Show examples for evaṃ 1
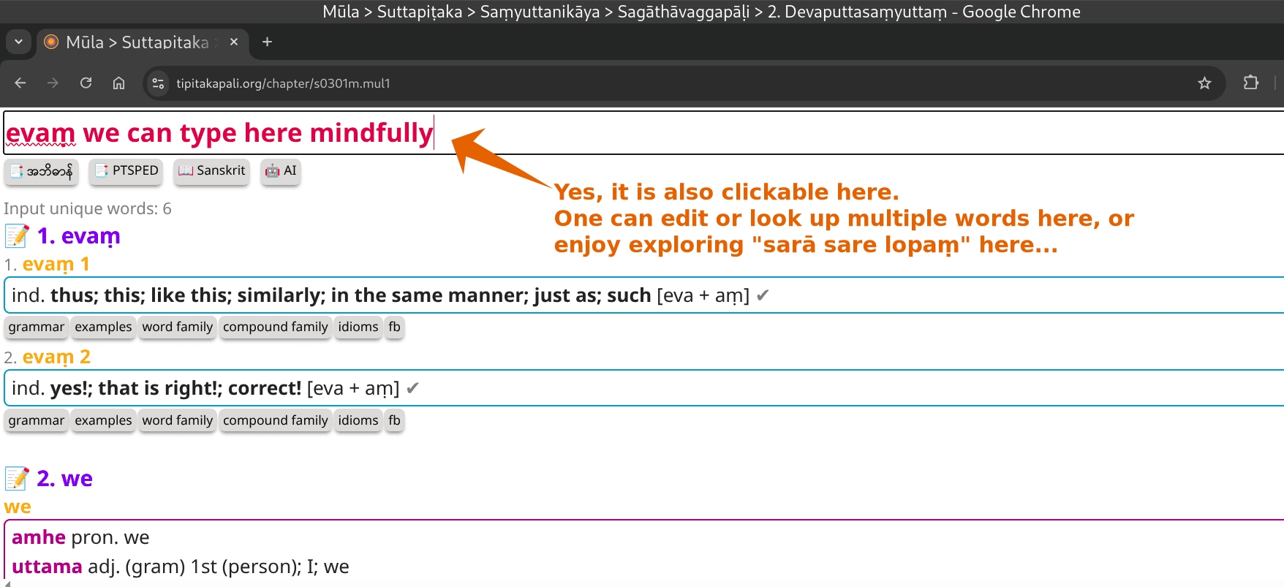The image size is (1284, 587). [103, 327]
